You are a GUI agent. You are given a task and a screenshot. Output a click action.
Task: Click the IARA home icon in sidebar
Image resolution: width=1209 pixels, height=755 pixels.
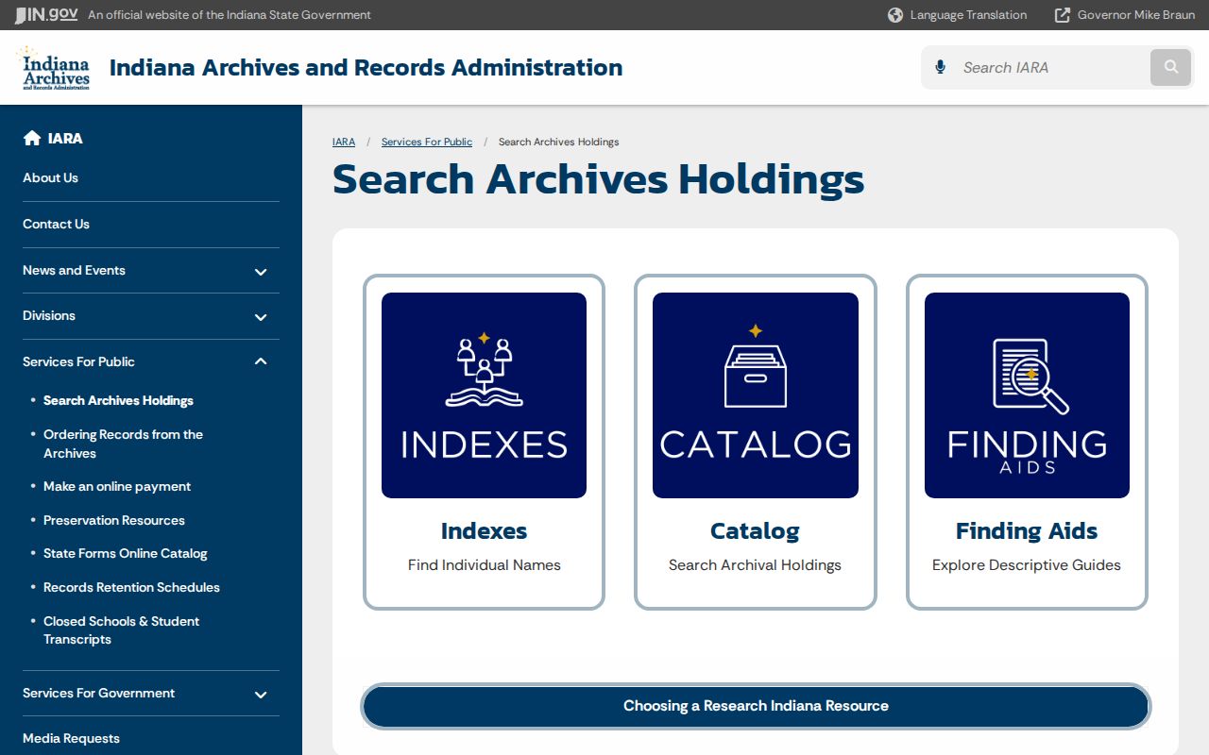pyautogui.click(x=32, y=138)
